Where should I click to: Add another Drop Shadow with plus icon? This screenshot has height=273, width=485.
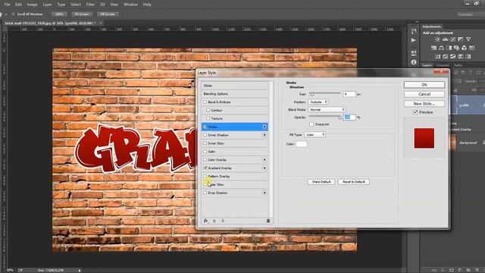point(264,193)
